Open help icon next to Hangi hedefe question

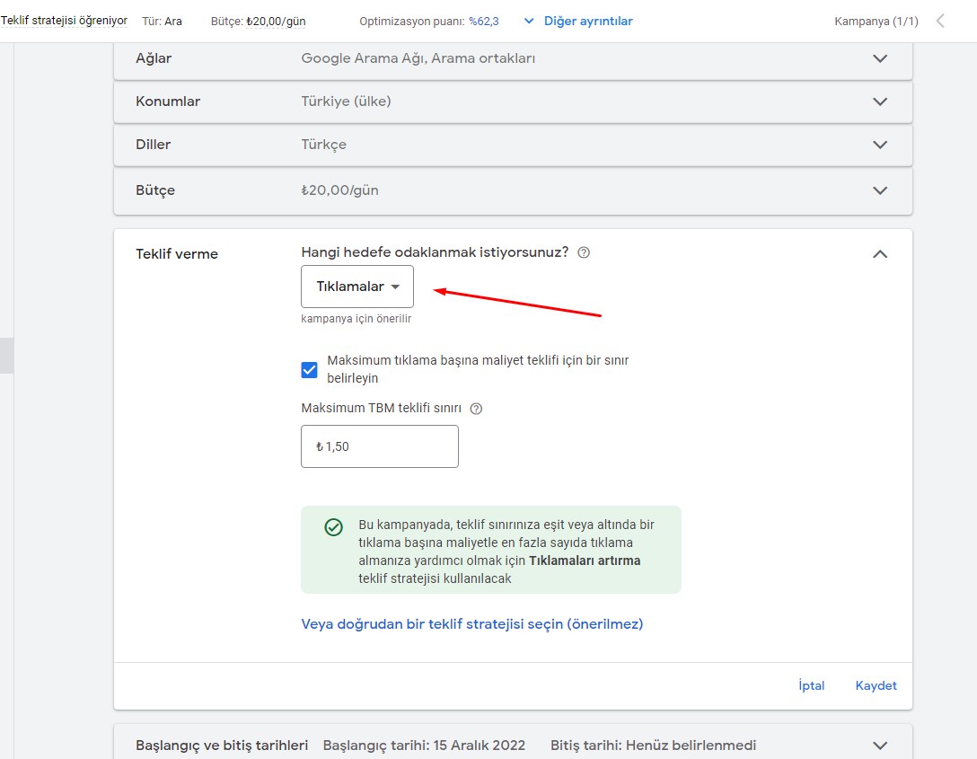point(583,252)
